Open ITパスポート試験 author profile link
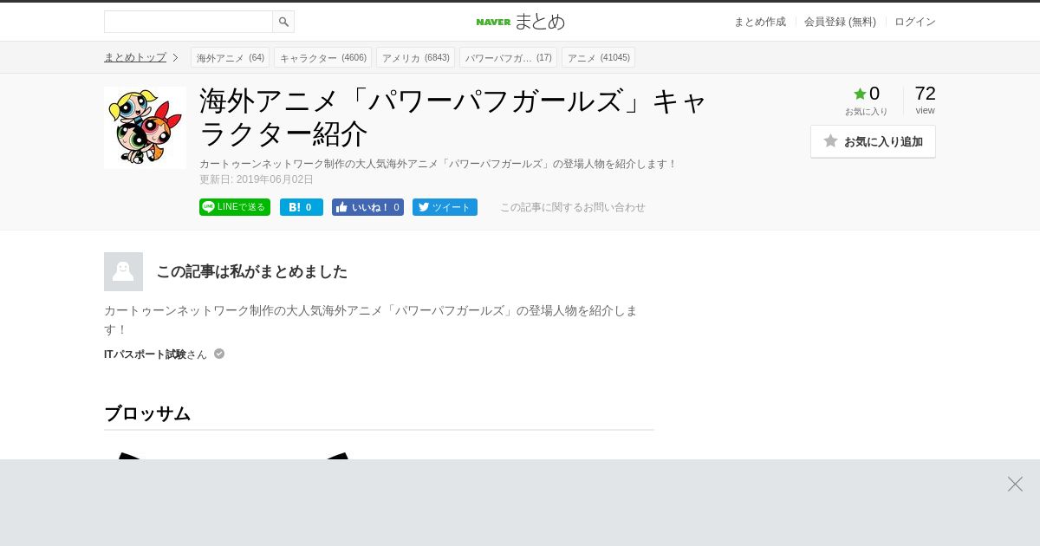The height and width of the screenshot is (546, 1040). (145, 354)
